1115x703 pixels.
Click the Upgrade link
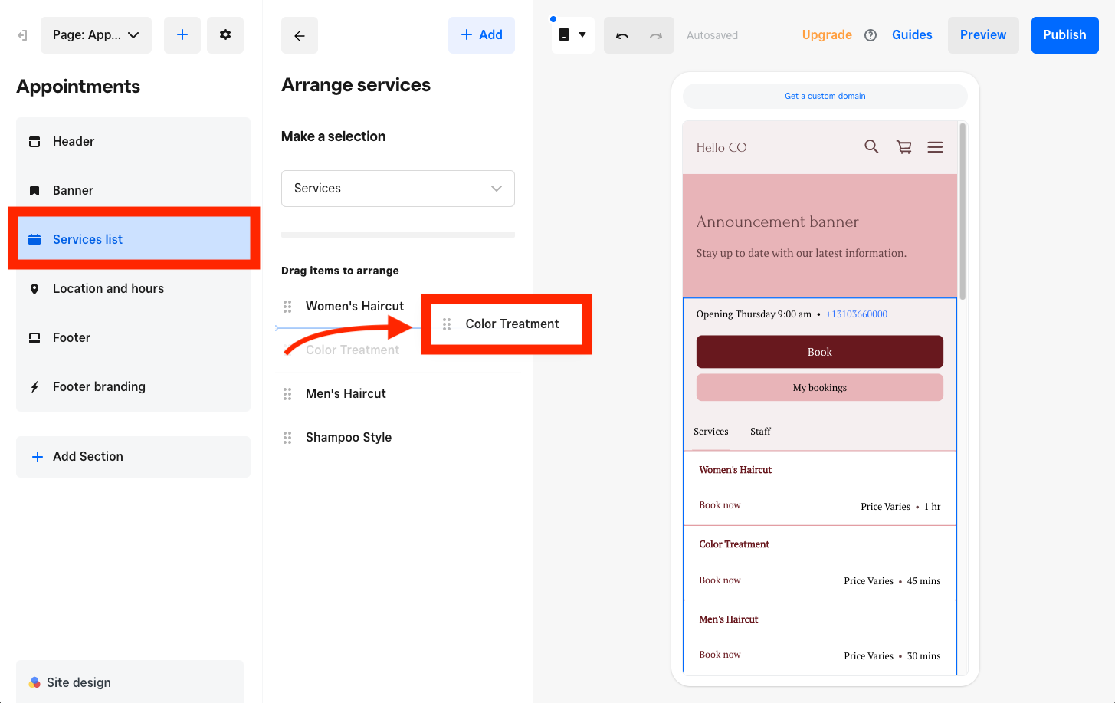(x=827, y=35)
